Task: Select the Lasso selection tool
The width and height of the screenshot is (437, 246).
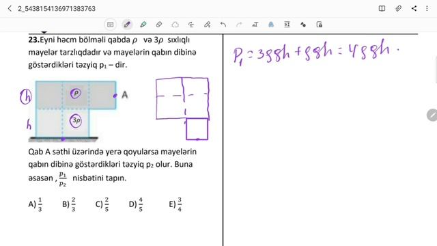Action: [175, 25]
